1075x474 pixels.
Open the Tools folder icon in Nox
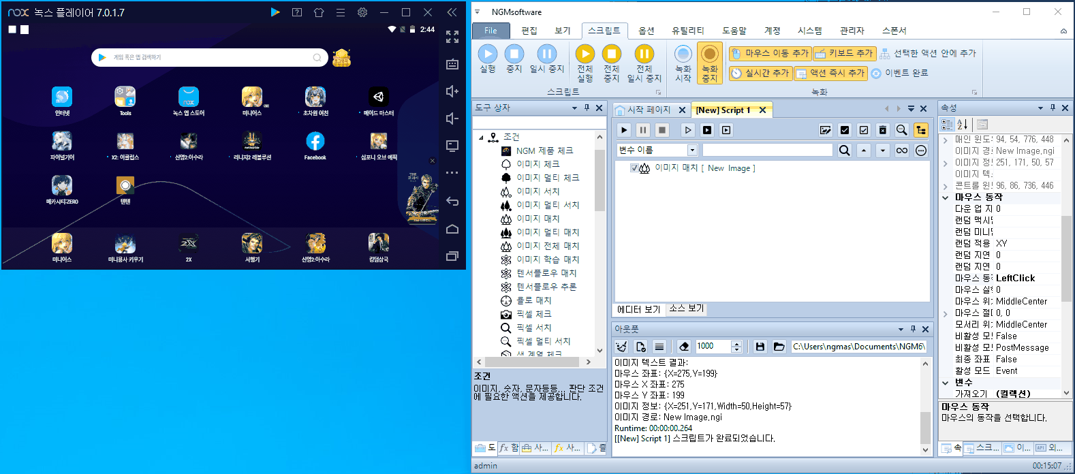pos(125,97)
